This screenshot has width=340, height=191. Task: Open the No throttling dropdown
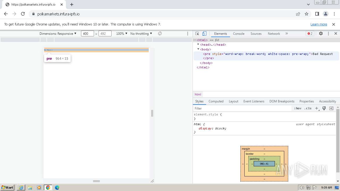141,33
